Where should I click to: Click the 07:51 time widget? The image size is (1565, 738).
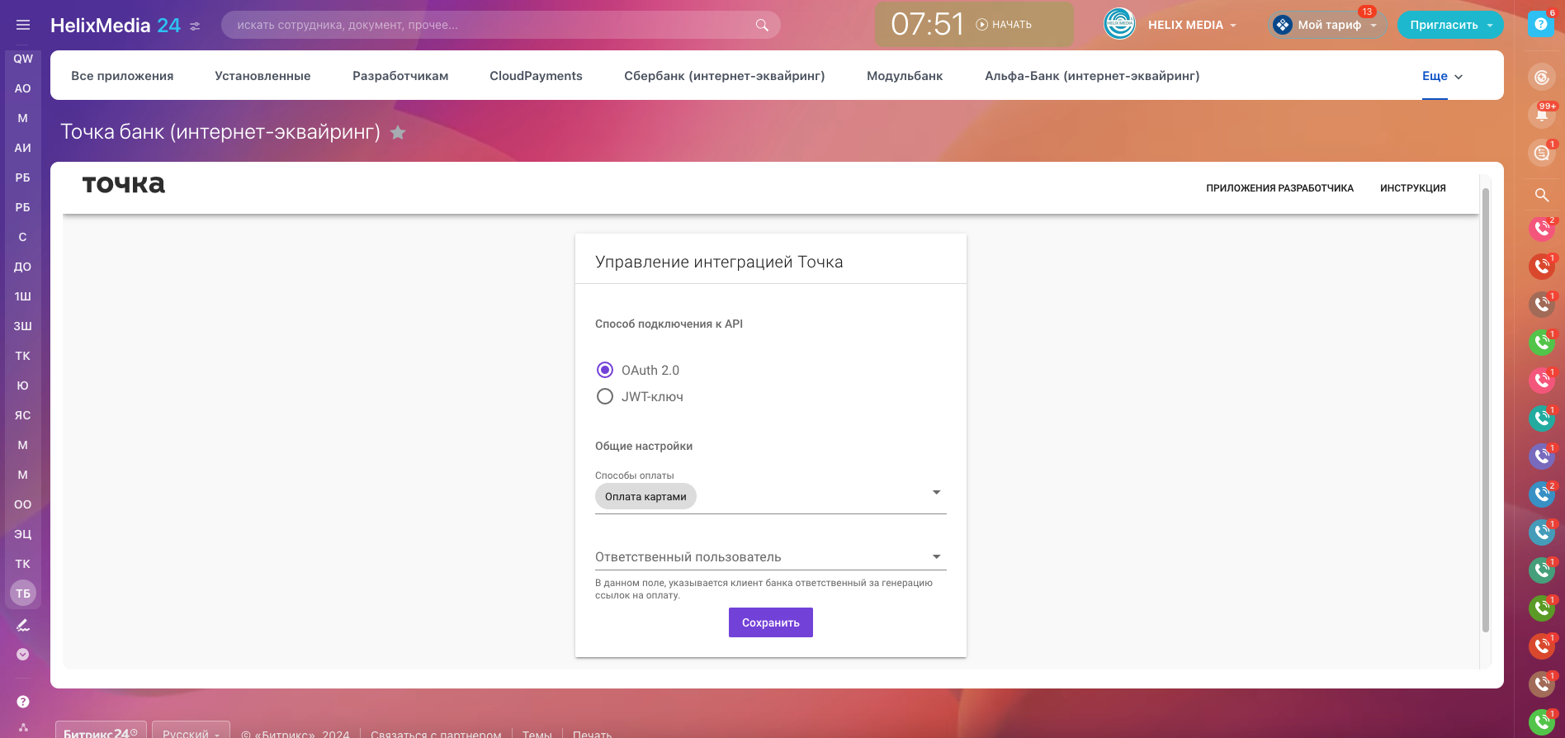(927, 24)
